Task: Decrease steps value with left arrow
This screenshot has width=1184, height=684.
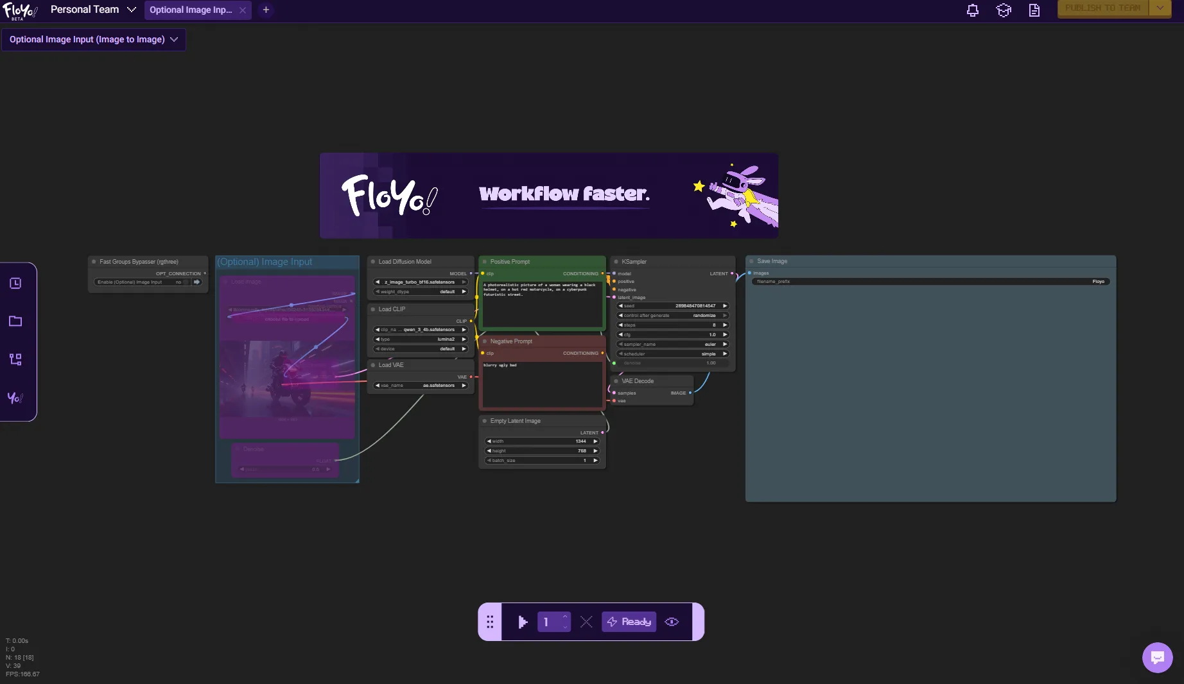Action: pos(621,325)
